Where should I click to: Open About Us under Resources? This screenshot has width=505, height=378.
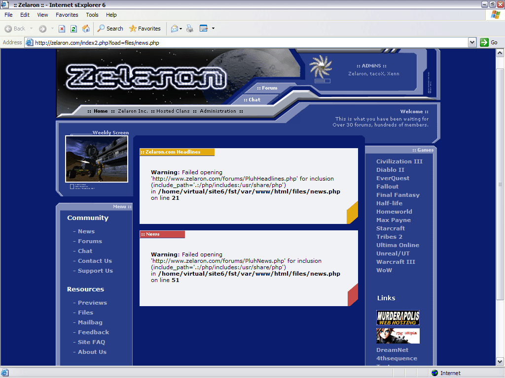tap(92, 352)
